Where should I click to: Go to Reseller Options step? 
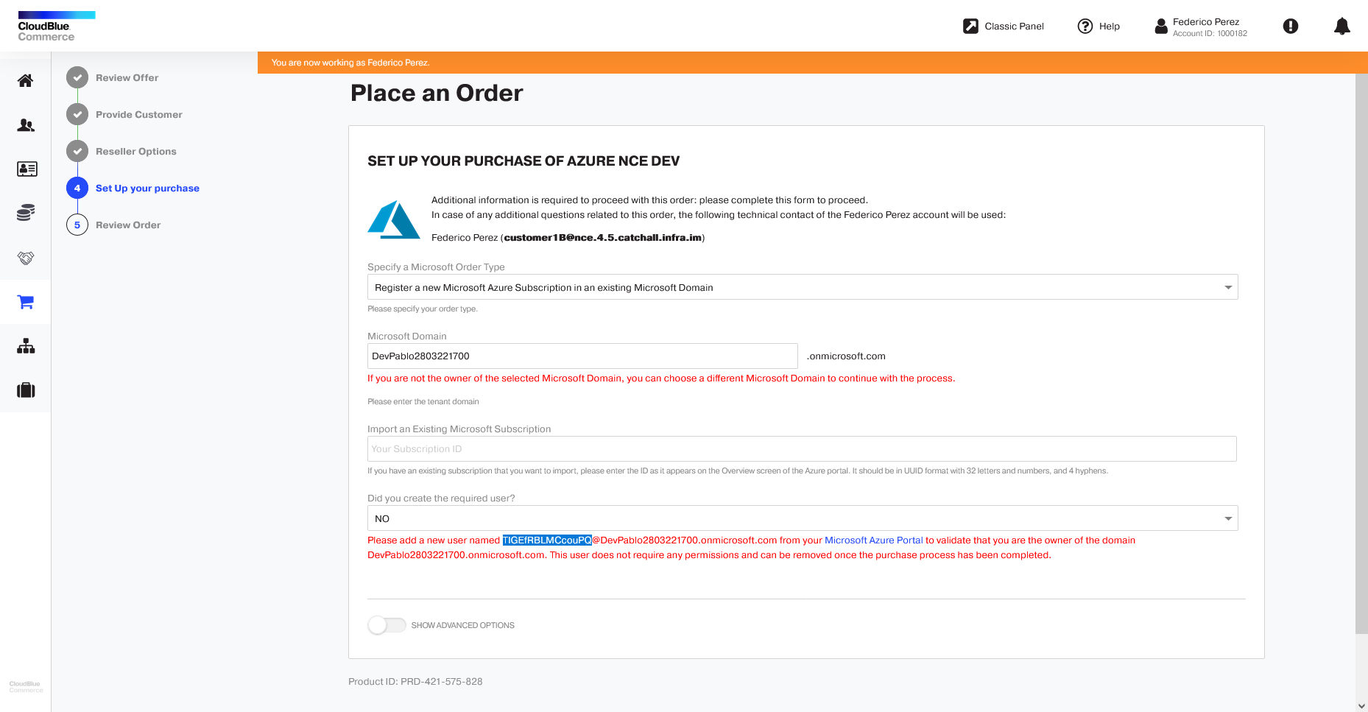pyautogui.click(x=136, y=151)
